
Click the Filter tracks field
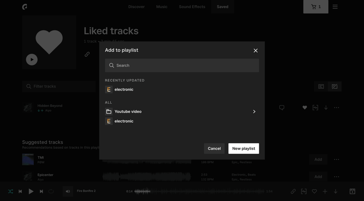(x=59, y=86)
